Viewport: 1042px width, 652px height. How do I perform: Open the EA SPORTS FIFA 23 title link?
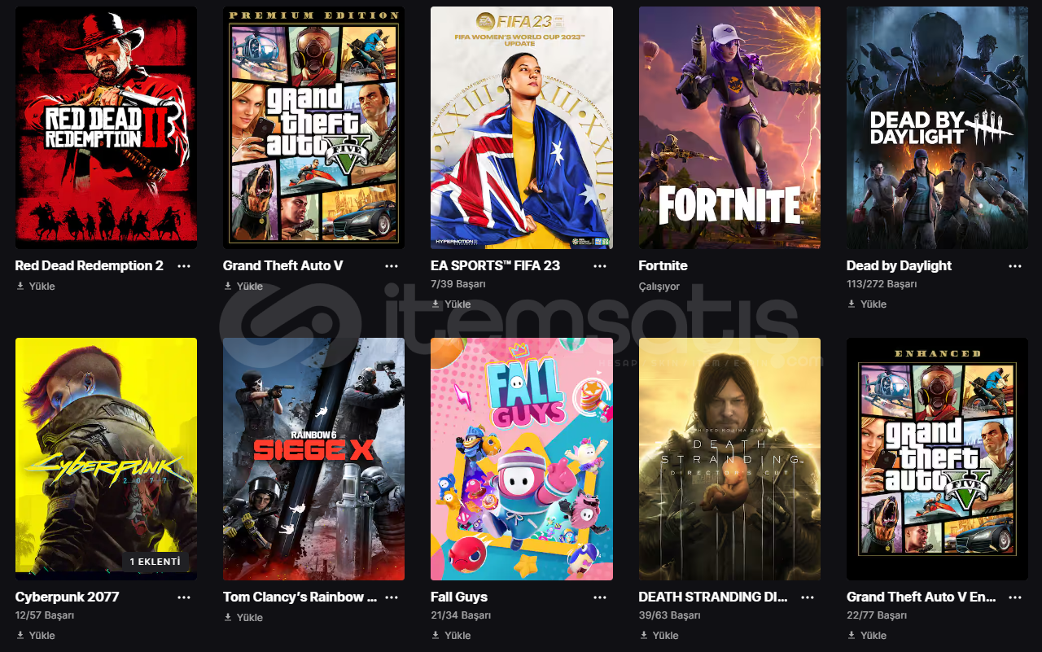[495, 266]
